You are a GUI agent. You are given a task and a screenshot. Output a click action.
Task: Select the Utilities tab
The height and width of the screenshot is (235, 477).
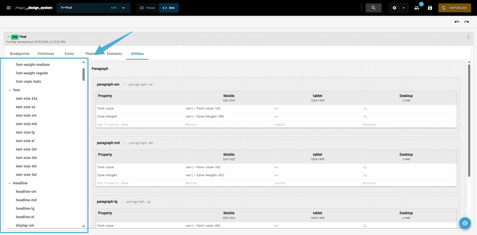pyautogui.click(x=137, y=54)
